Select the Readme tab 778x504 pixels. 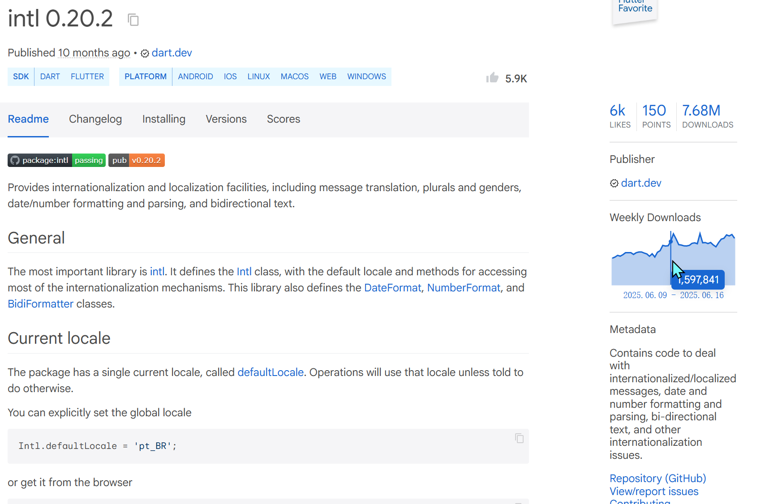[28, 119]
